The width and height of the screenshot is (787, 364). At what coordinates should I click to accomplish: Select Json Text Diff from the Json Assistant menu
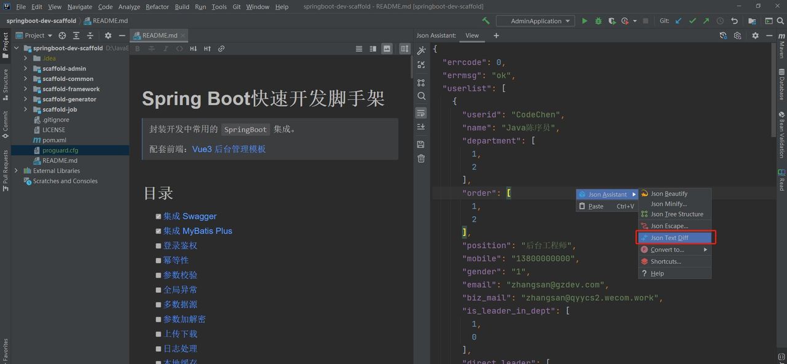pos(674,237)
